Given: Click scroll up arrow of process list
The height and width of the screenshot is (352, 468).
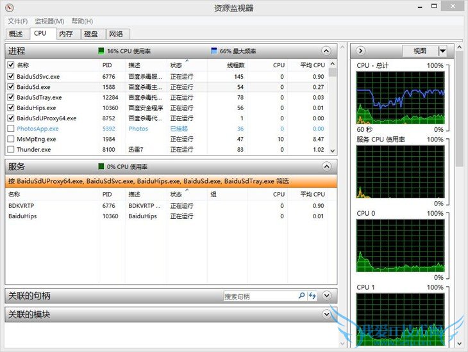Looking at the screenshot, I should coord(333,64).
